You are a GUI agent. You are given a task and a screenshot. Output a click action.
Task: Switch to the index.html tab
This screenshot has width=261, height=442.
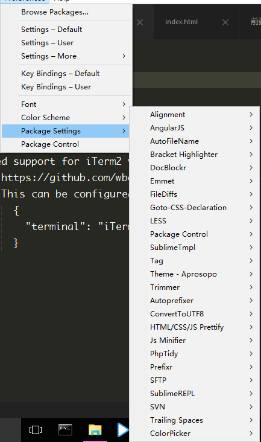(x=181, y=22)
